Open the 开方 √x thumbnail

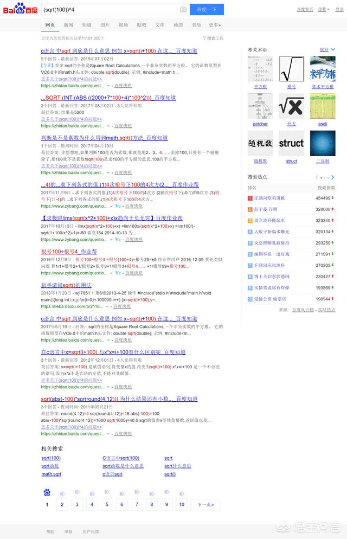(x=291, y=106)
